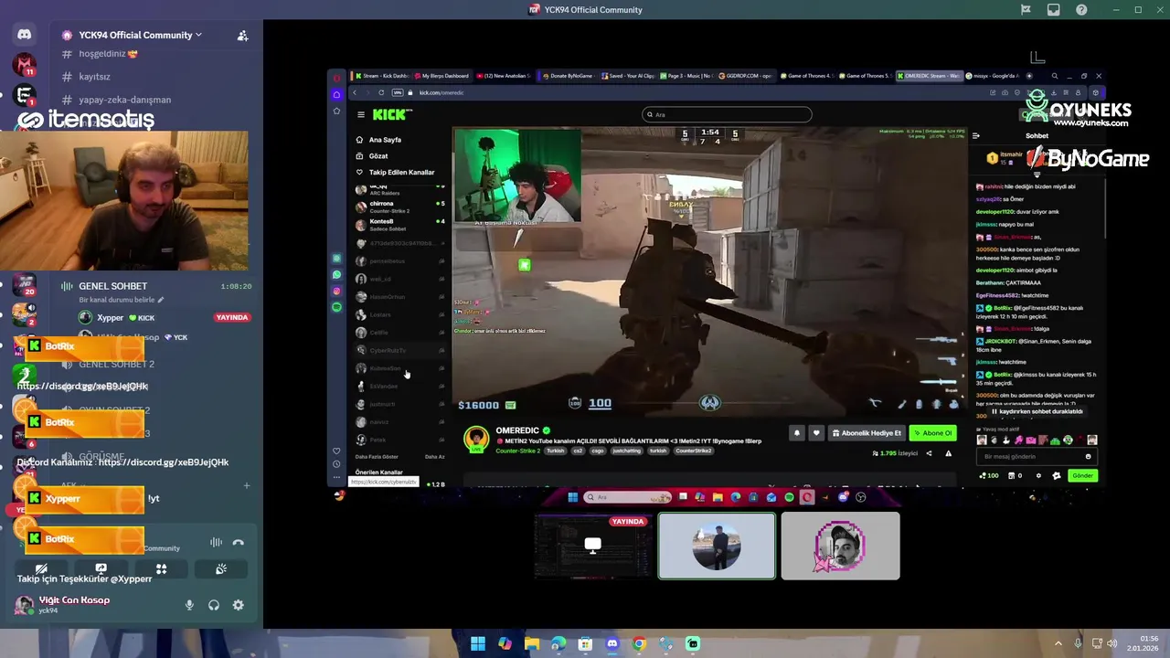This screenshot has width=1170, height=658.
Task: Open Spotify in Opera sidebar of stream
Action: point(336,307)
